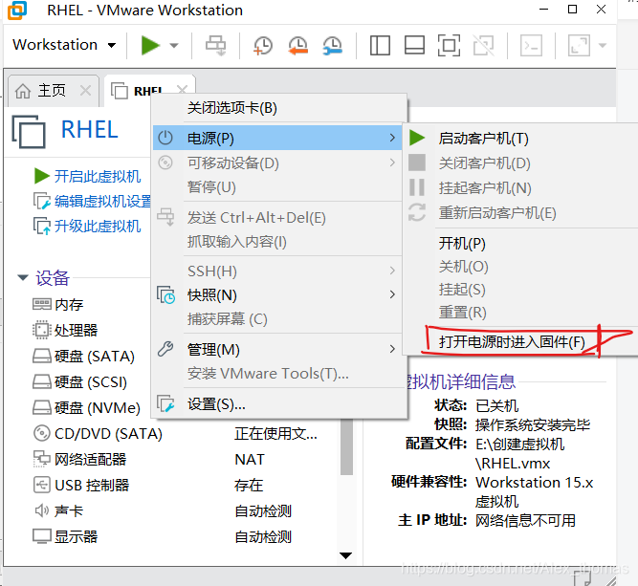
Task: Close the RHEL tab
Action: coord(183,89)
